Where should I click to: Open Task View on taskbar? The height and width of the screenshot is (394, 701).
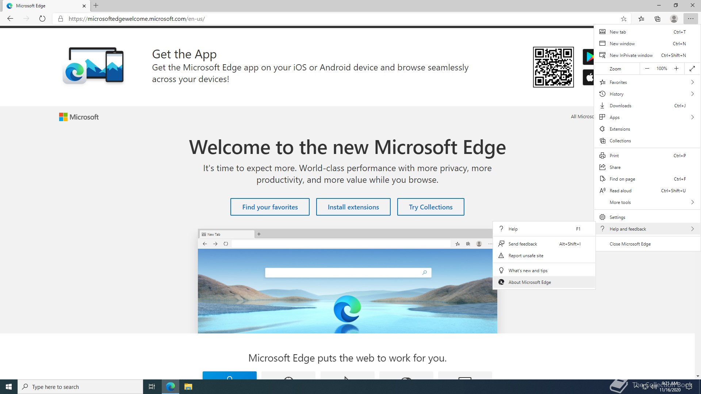coord(152,387)
